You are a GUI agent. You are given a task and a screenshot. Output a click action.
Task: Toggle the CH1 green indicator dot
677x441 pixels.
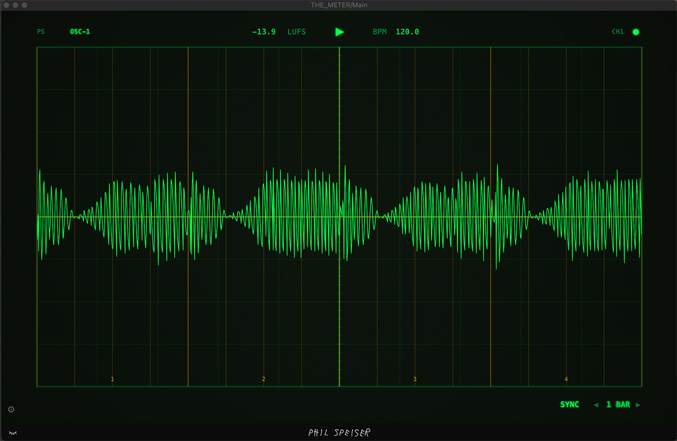[636, 32]
